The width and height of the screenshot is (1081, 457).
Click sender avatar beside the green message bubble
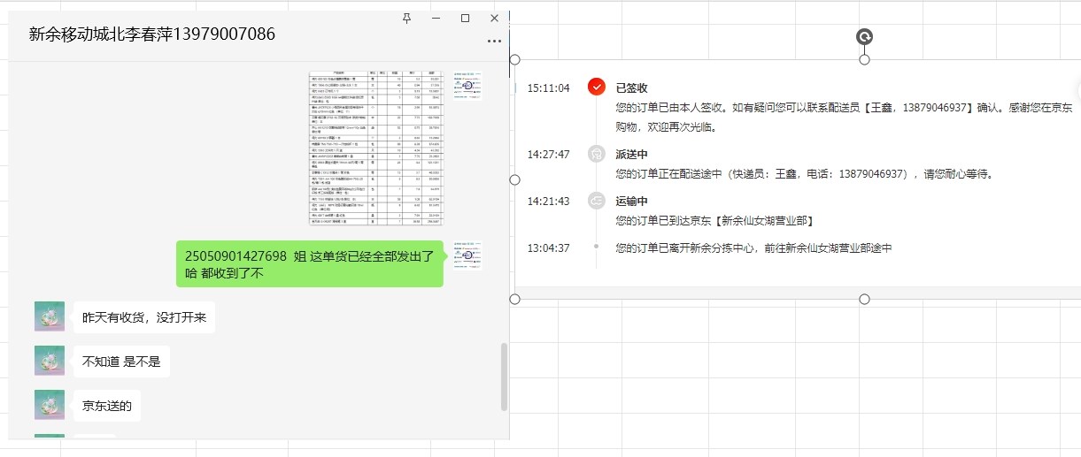[467, 255]
